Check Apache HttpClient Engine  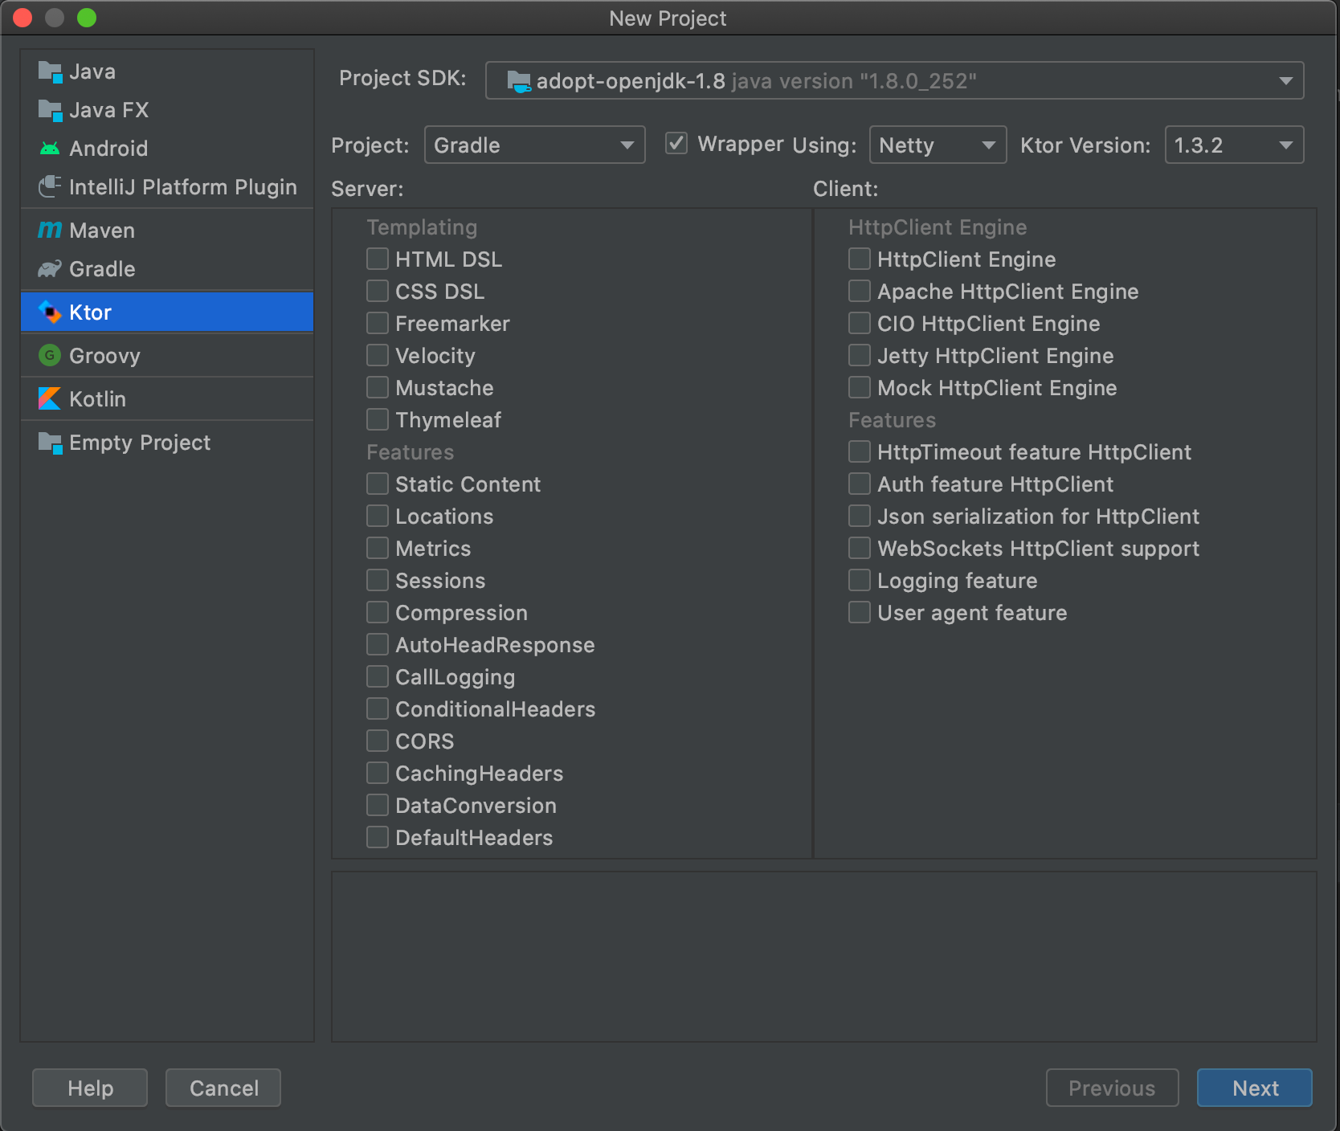pyautogui.click(x=860, y=291)
